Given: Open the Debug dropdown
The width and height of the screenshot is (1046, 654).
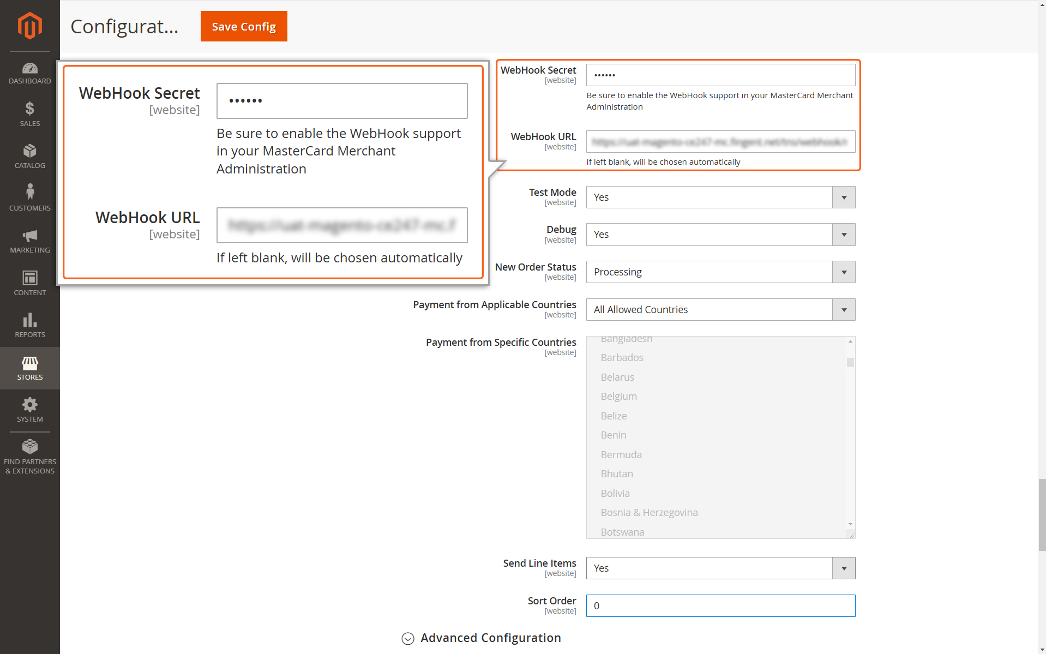Looking at the screenshot, I should click(720, 234).
